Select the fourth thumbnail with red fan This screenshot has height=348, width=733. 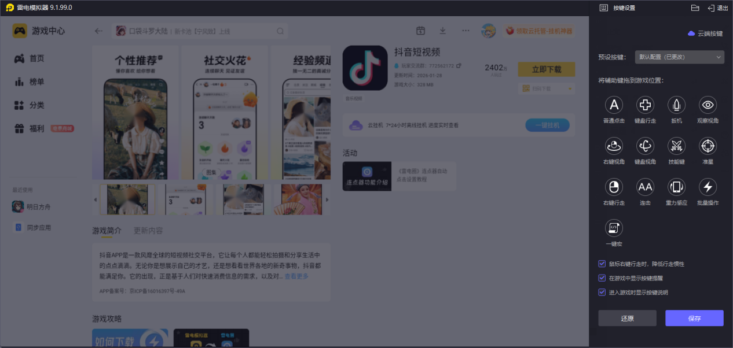[x=298, y=199]
